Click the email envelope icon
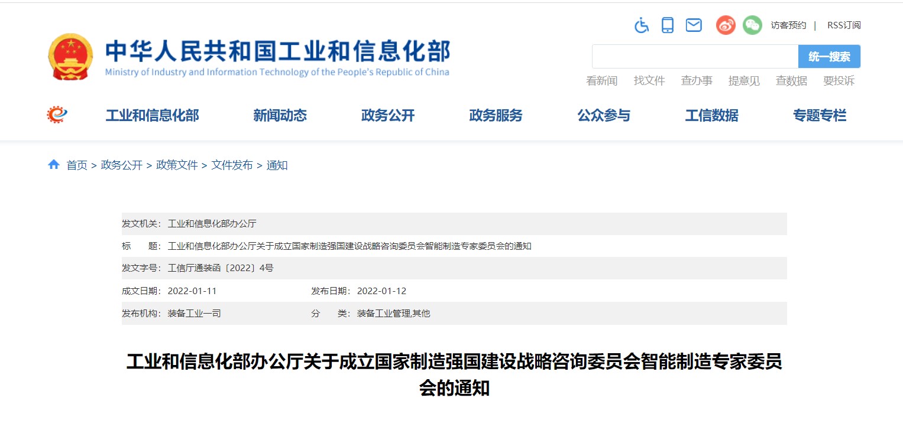Screen dimensions: 903x440 pyautogui.click(x=694, y=25)
